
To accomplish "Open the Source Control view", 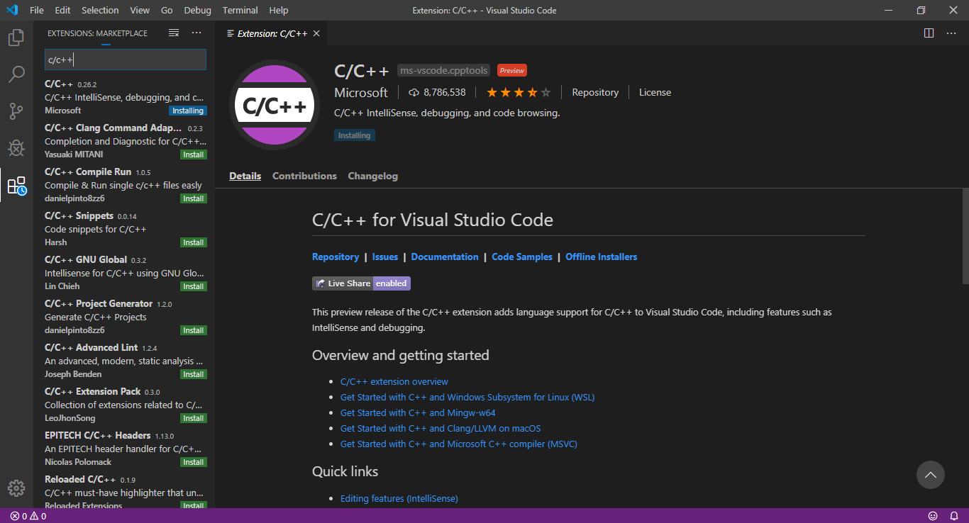I will (16, 111).
